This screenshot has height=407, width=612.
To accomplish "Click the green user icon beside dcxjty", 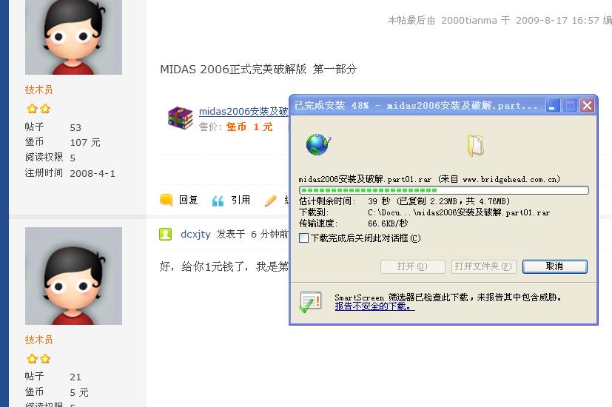I will coord(166,234).
